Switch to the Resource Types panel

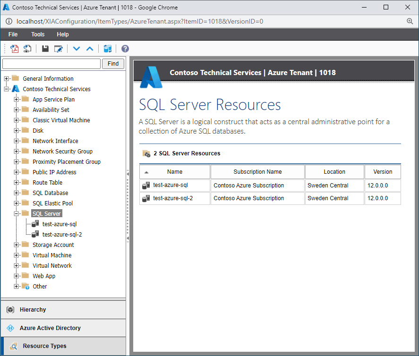point(63,346)
